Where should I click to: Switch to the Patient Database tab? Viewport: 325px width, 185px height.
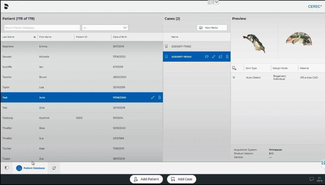click(x=31, y=168)
